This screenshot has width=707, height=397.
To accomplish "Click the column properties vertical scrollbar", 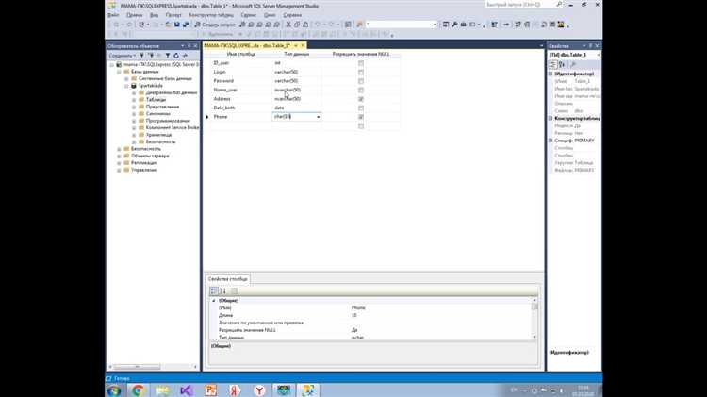I will pyautogui.click(x=534, y=319).
